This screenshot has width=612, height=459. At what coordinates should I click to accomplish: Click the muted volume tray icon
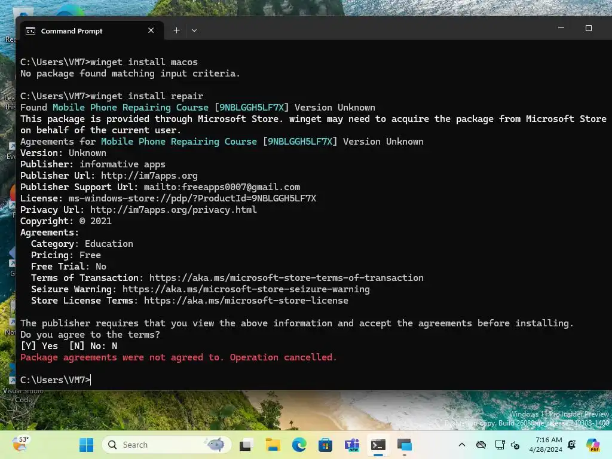(x=515, y=445)
